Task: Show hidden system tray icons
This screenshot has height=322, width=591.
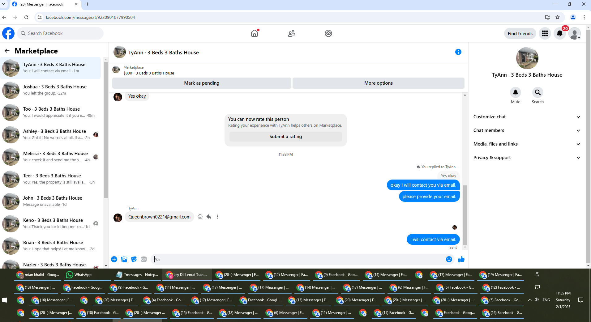Action: [x=530, y=300]
